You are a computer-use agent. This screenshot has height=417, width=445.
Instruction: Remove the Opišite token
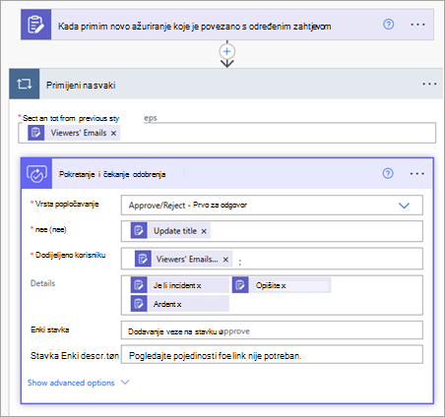pyautogui.click(x=284, y=286)
